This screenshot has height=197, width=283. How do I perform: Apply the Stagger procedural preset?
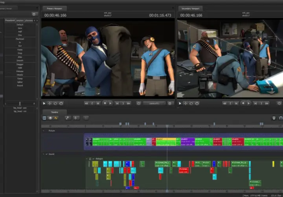(20, 64)
